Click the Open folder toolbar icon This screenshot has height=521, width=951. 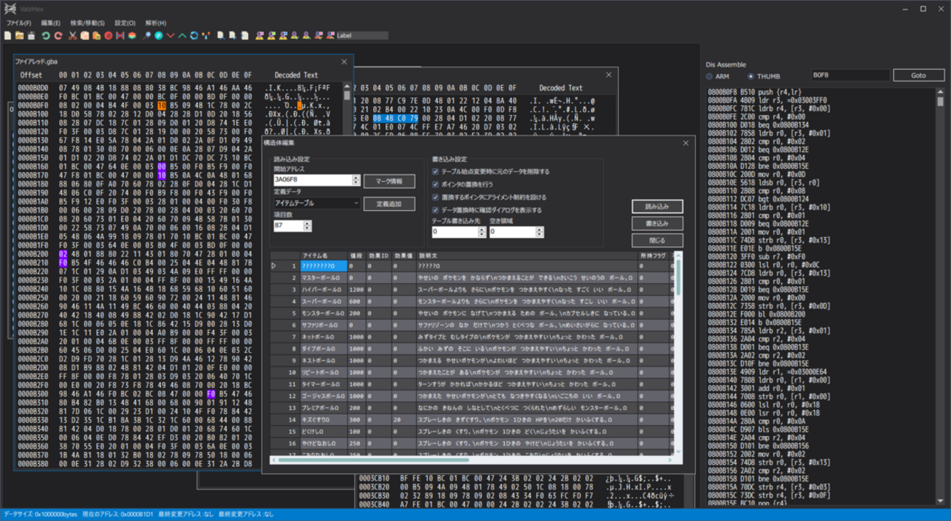(x=20, y=35)
